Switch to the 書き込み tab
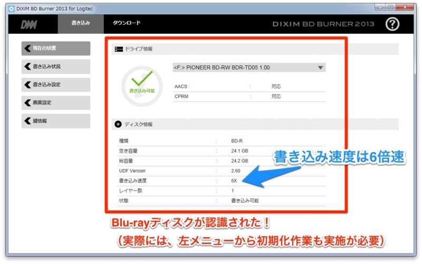The height and width of the screenshot is (264, 422). tap(81, 24)
